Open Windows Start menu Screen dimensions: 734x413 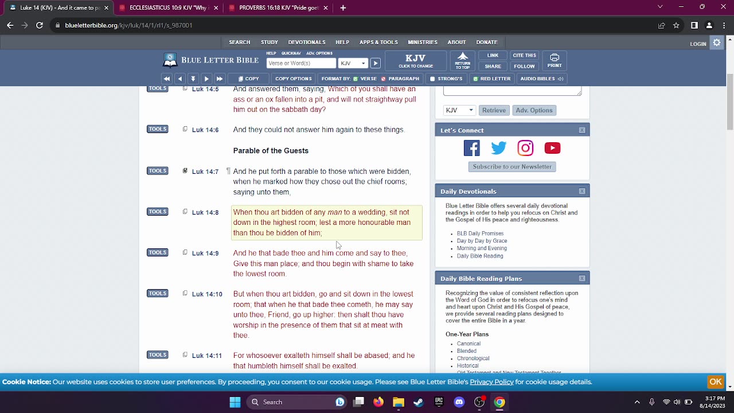pyautogui.click(x=235, y=402)
